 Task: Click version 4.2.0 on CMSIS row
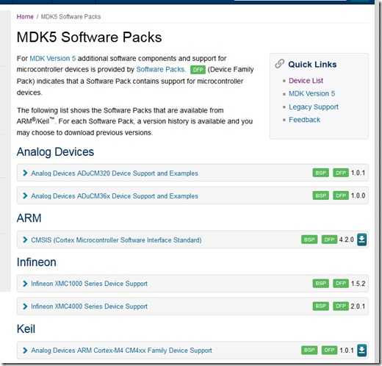click(347, 240)
